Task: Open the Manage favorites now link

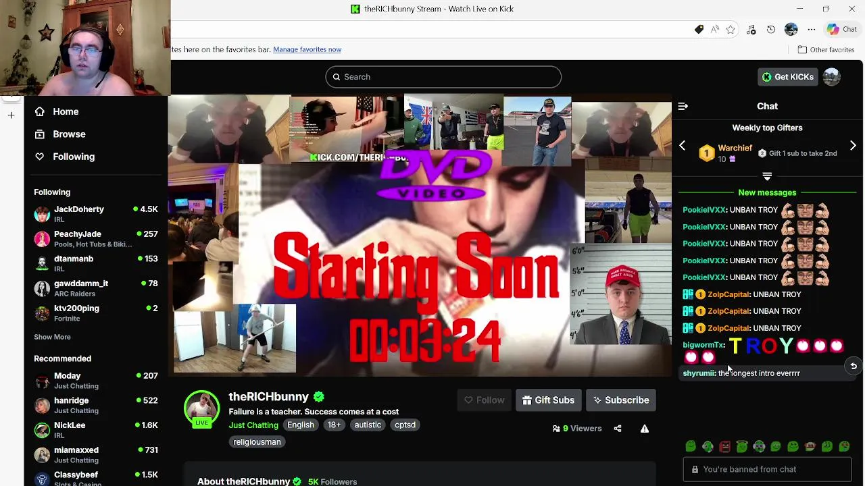Action: pyautogui.click(x=307, y=49)
